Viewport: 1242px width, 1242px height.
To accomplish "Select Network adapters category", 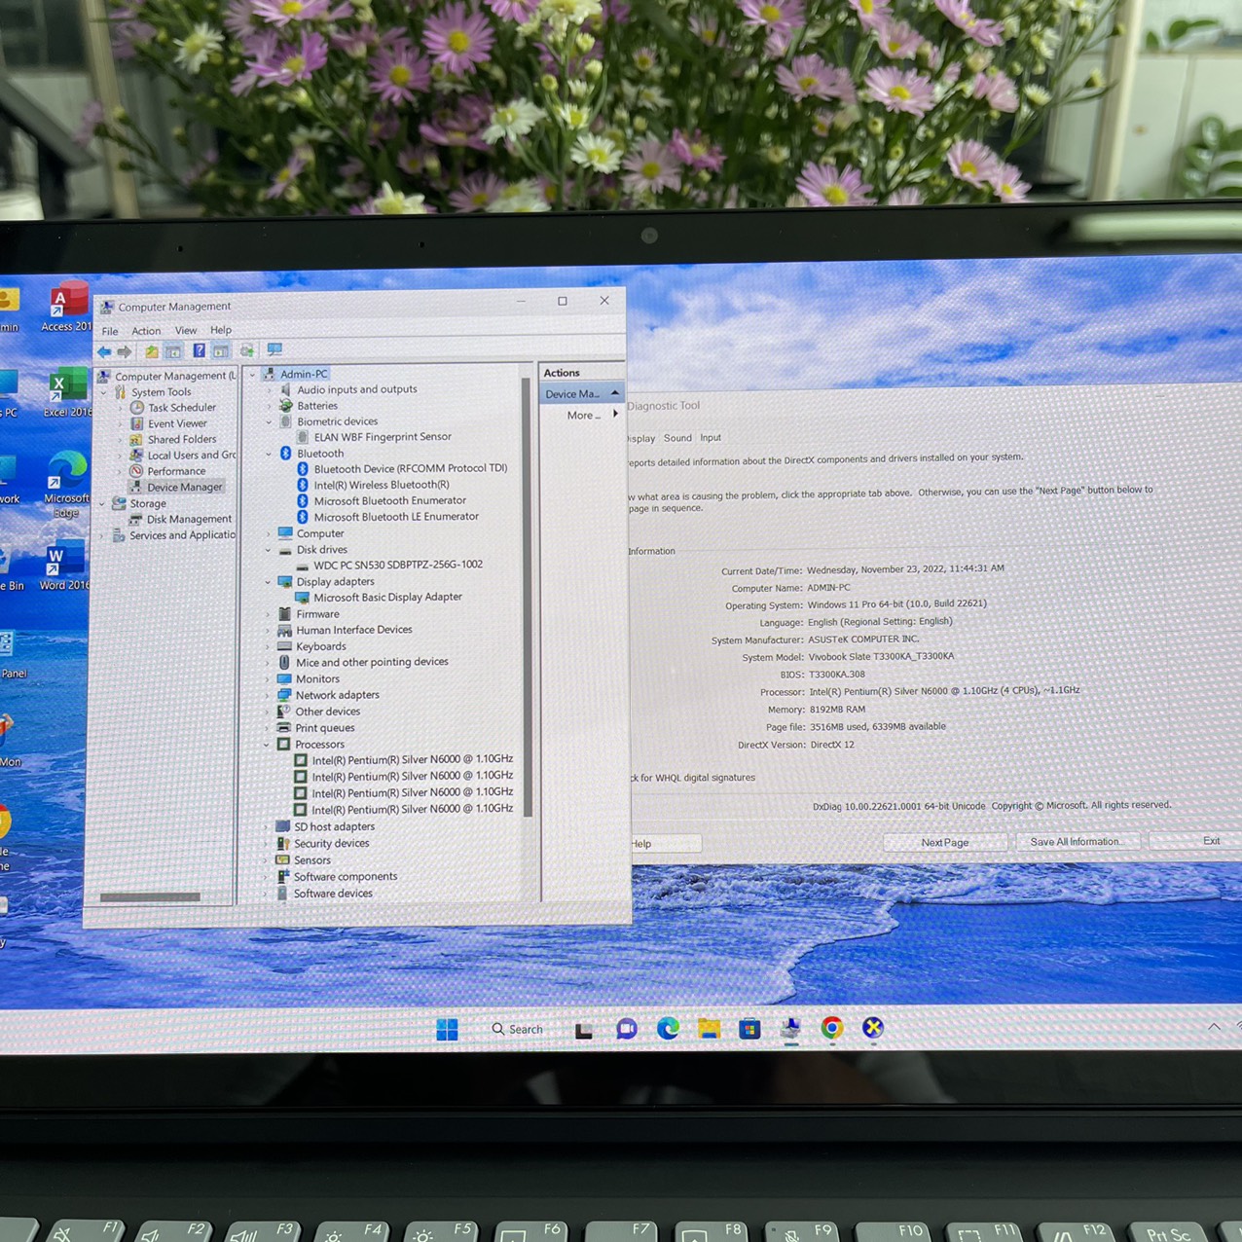I will coord(337,695).
